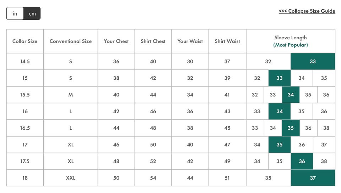
Task: Select sleeve 38 in collar 16.5 row
Action: point(326,128)
